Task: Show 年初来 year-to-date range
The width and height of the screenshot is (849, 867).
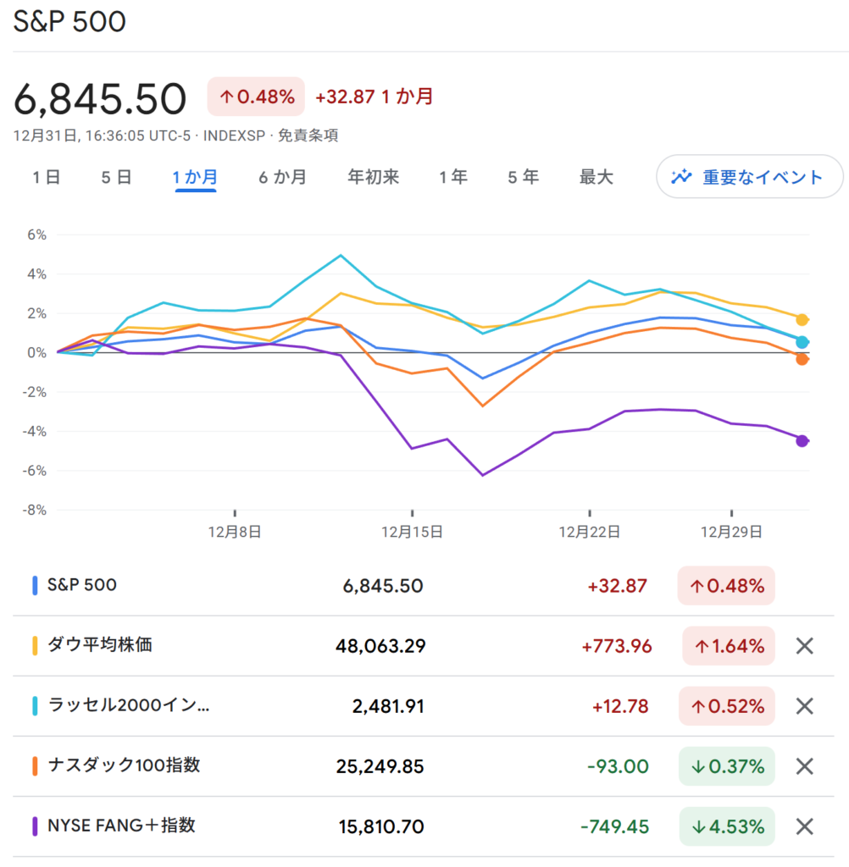Action: point(373,178)
